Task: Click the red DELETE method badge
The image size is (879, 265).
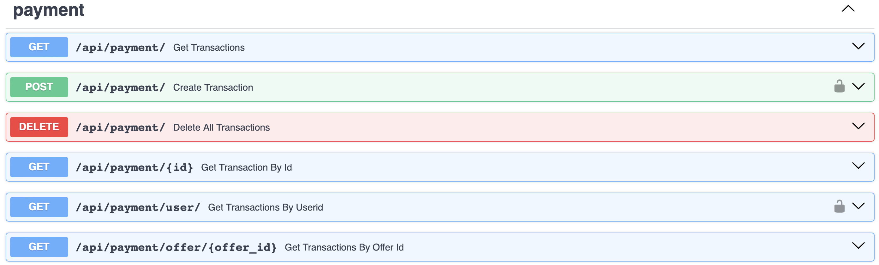Action: coord(39,127)
